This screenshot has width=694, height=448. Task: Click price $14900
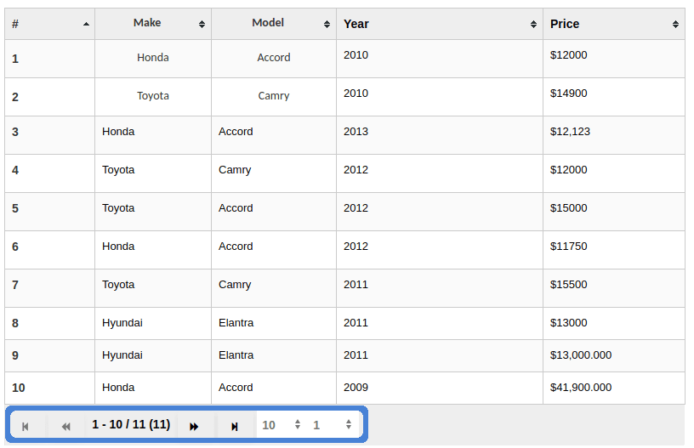(x=568, y=94)
